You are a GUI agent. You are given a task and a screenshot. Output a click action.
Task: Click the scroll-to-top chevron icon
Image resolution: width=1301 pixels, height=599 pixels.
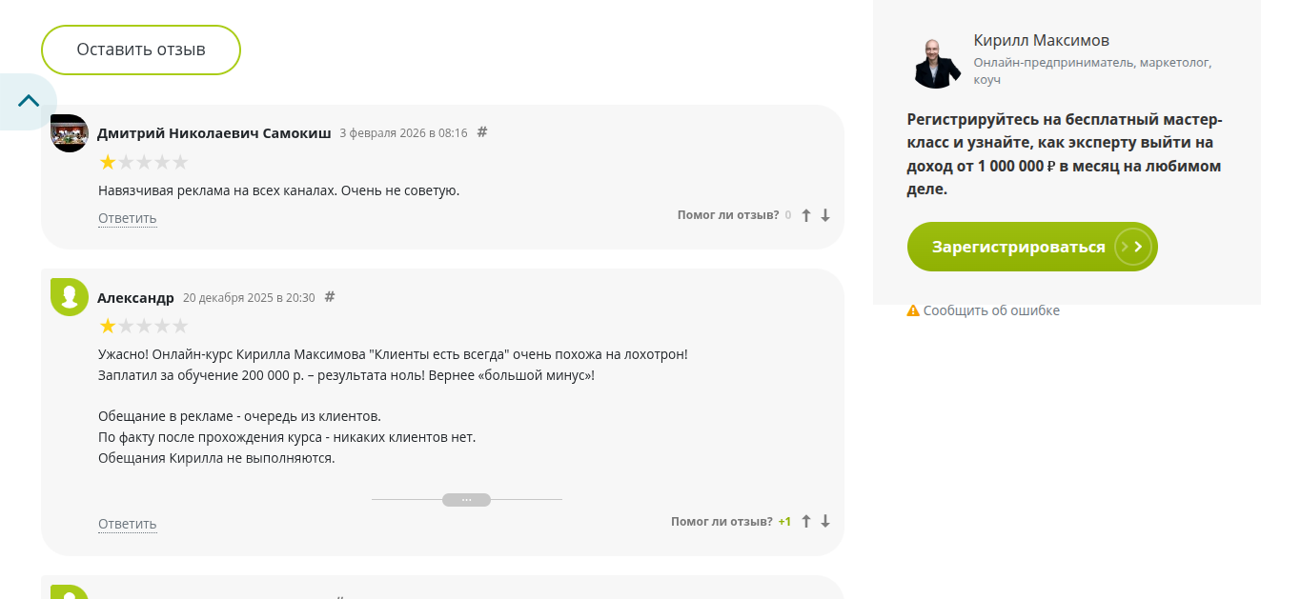pos(29,101)
